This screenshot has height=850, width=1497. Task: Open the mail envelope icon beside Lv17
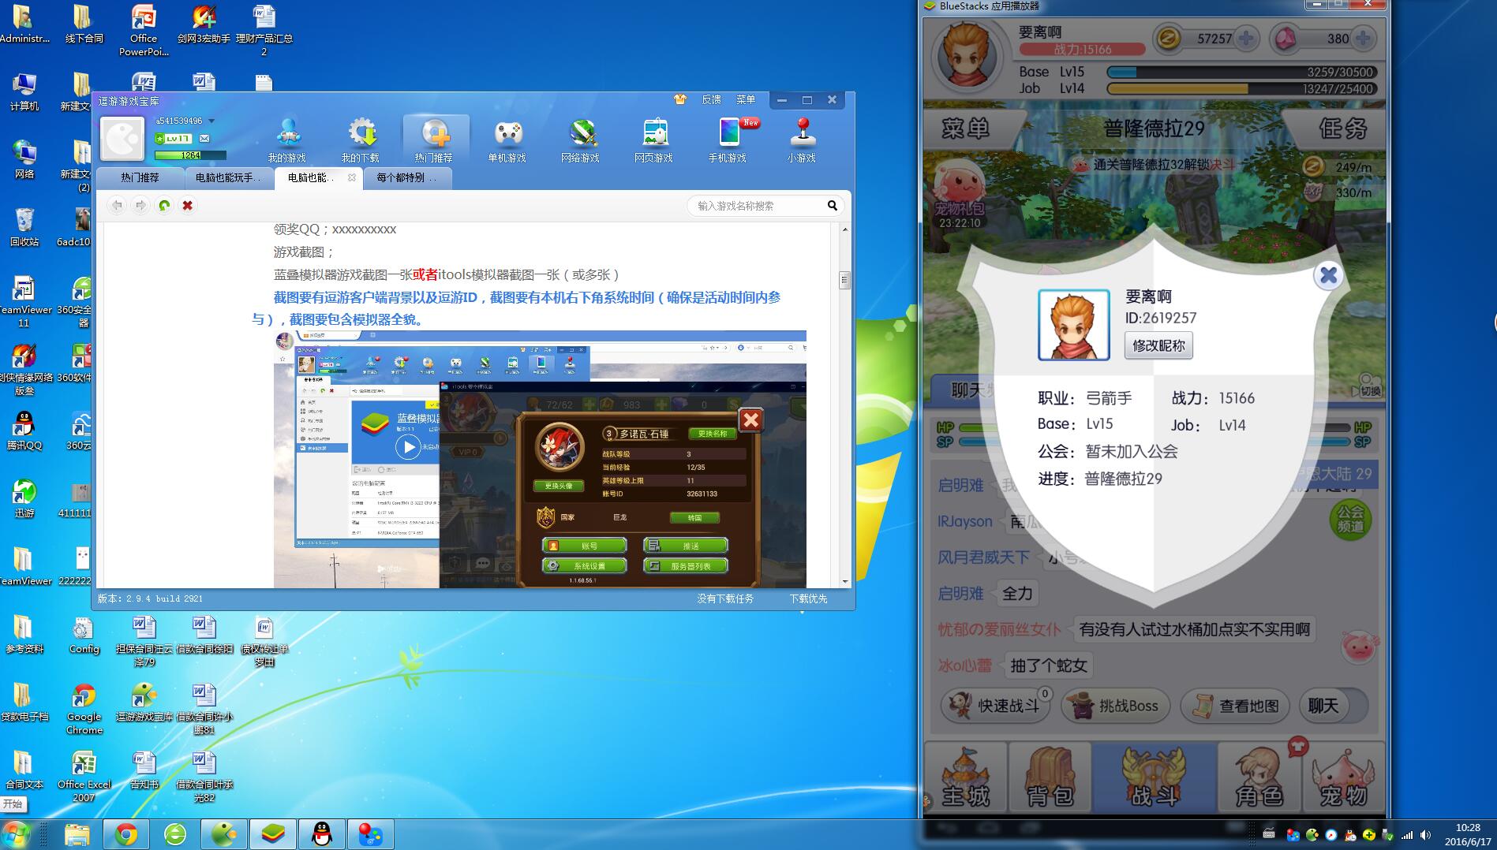[x=204, y=138]
